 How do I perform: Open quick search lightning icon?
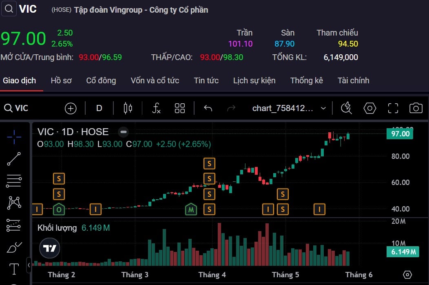coord(346,108)
